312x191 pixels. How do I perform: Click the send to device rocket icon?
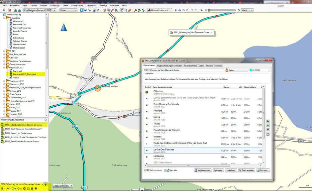tap(4, 10)
